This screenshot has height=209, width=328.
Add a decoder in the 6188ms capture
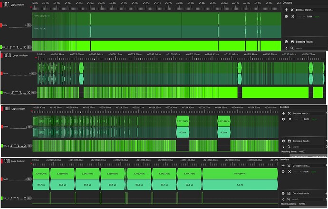pos(283,113)
